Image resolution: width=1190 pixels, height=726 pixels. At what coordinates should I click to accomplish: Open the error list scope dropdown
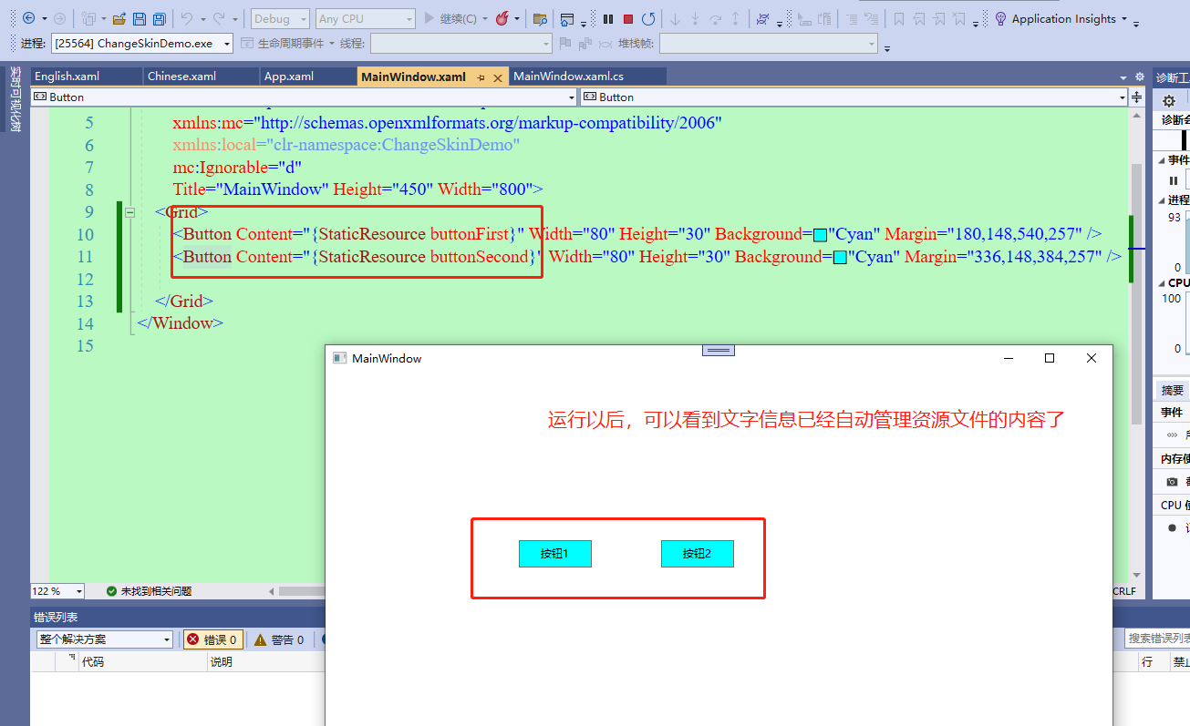tap(105, 639)
